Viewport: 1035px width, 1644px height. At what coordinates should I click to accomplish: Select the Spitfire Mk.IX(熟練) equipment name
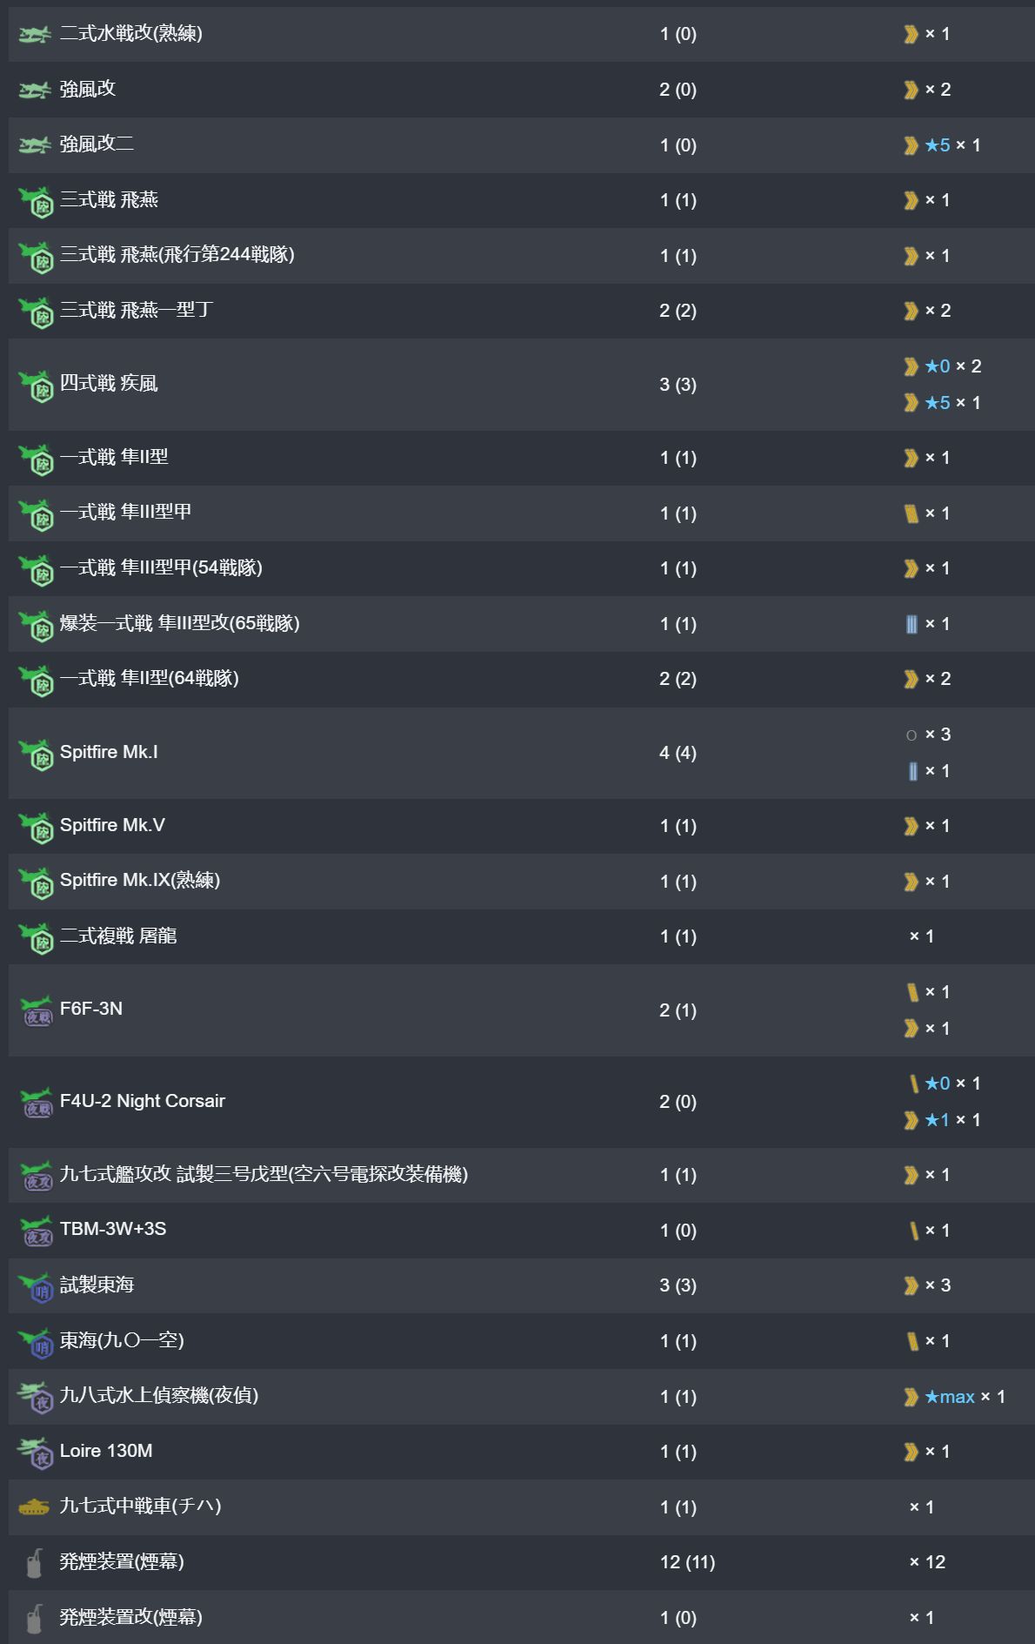click(x=139, y=881)
